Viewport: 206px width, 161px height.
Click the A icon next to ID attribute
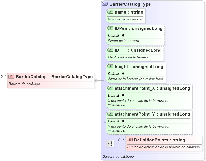(110, 50)
